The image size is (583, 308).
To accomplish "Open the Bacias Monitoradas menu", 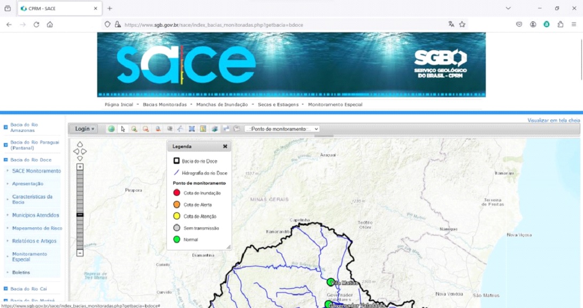I will [165, 105].
